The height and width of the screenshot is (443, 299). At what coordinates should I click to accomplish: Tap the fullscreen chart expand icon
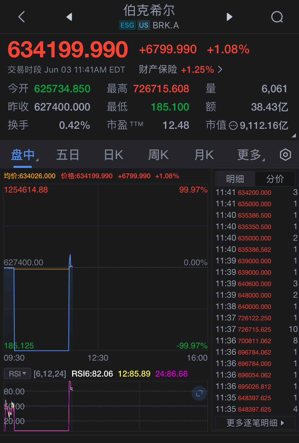click(x=199, y=393)
